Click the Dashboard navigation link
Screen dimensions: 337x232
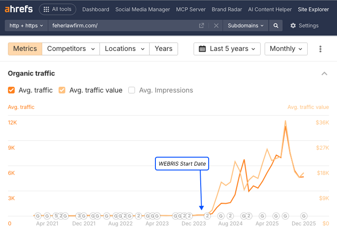[96, 9]
